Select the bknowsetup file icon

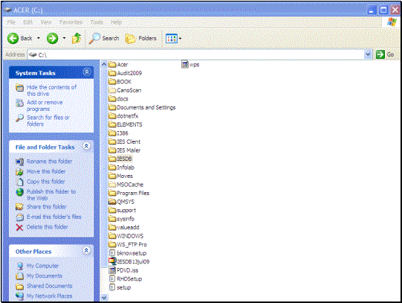(x=112, y=253)
